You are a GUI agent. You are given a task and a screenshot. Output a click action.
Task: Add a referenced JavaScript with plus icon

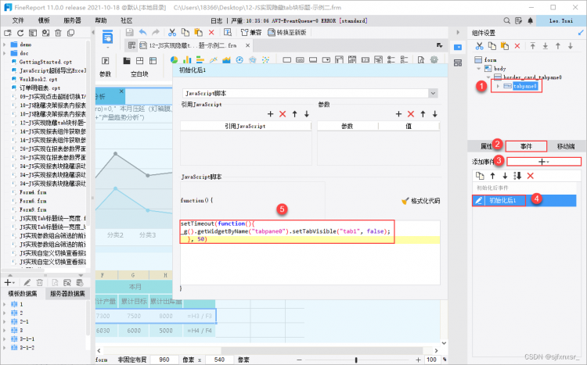(270, 114)
